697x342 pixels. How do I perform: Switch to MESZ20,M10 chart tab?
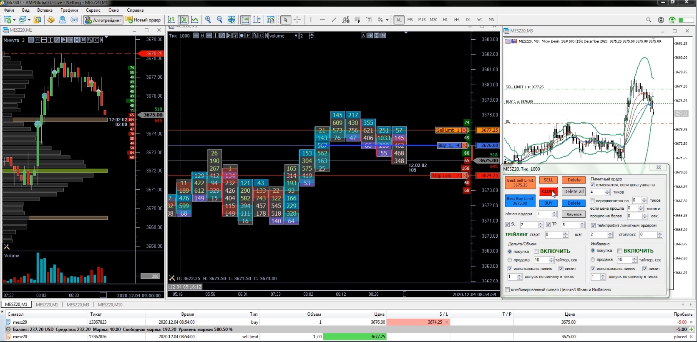click(110, 304)
